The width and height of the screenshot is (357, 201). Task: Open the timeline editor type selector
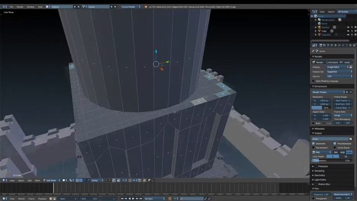4,199
